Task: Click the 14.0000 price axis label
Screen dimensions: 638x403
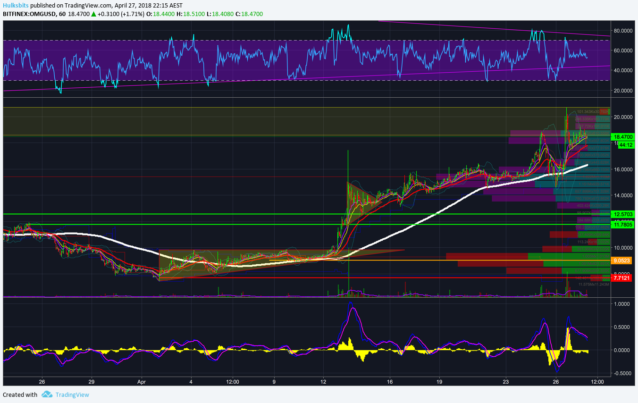Action: click(x=623, y=195)
